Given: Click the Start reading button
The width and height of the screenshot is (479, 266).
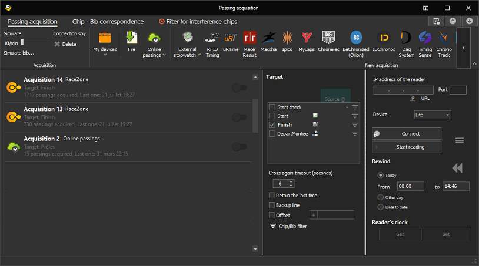Looking at the screenshot, I should click(x=407, y=147).
